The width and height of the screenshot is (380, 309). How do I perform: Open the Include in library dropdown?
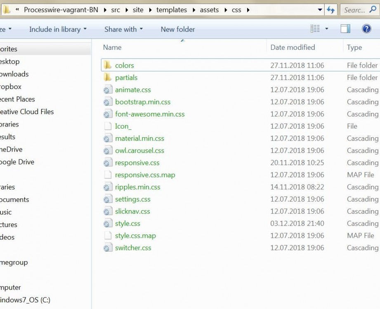[58, 29]
